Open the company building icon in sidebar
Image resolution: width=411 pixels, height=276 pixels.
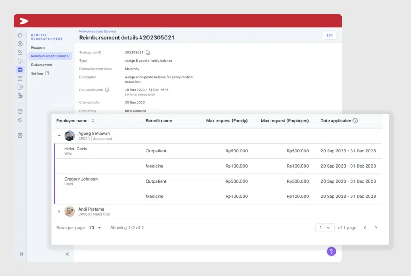tap(20, 96)
